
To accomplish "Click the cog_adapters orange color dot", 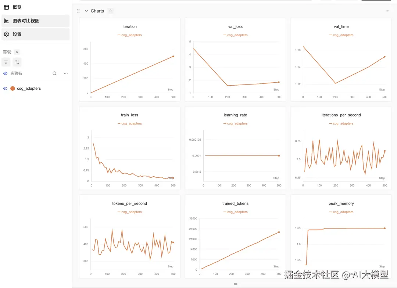I will coord(12,89).
